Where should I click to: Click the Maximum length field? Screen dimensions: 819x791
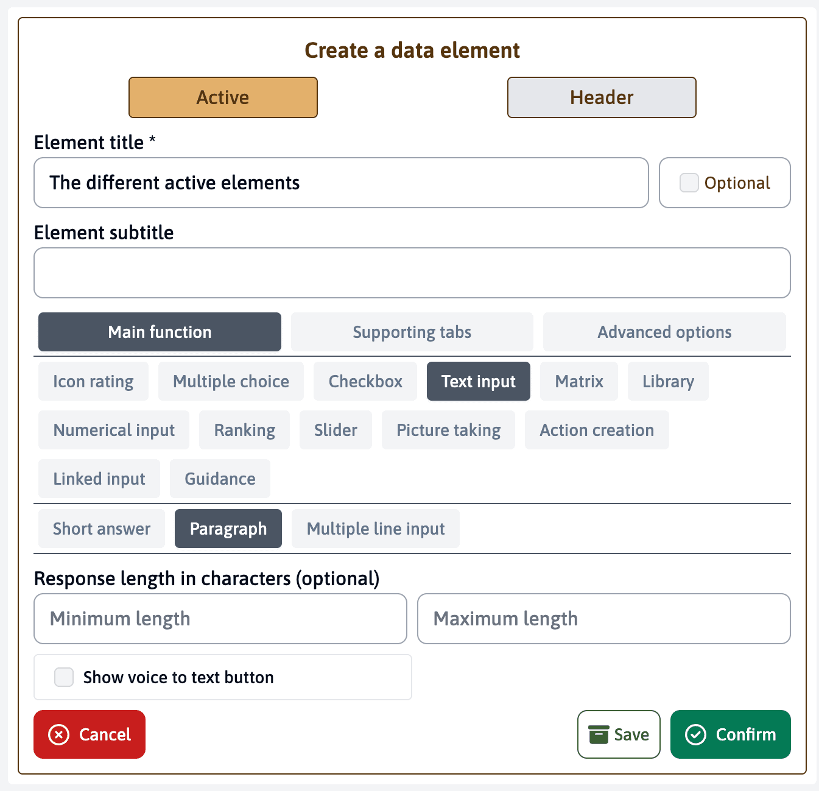[x=604, y=619]
